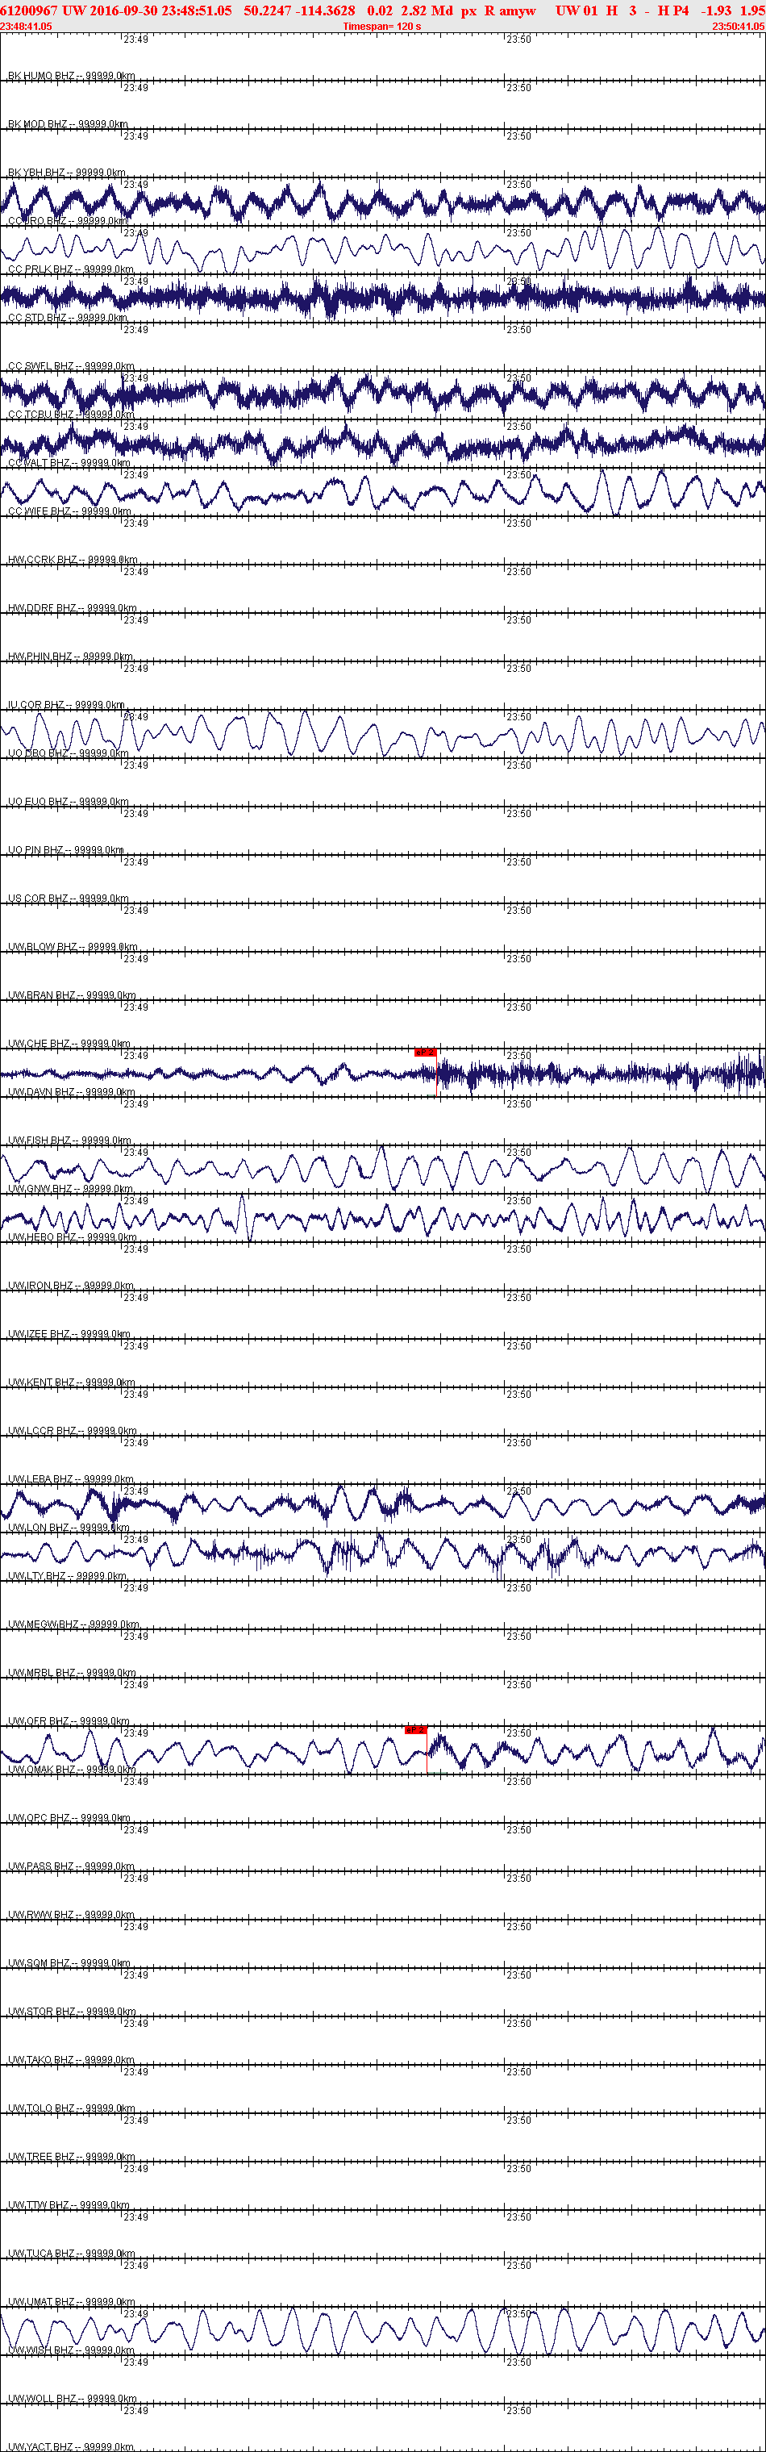766x2452 pixels.
Task: Select the 'UW DAVN BHZ' station label
Action: (x=72, y=1092)
